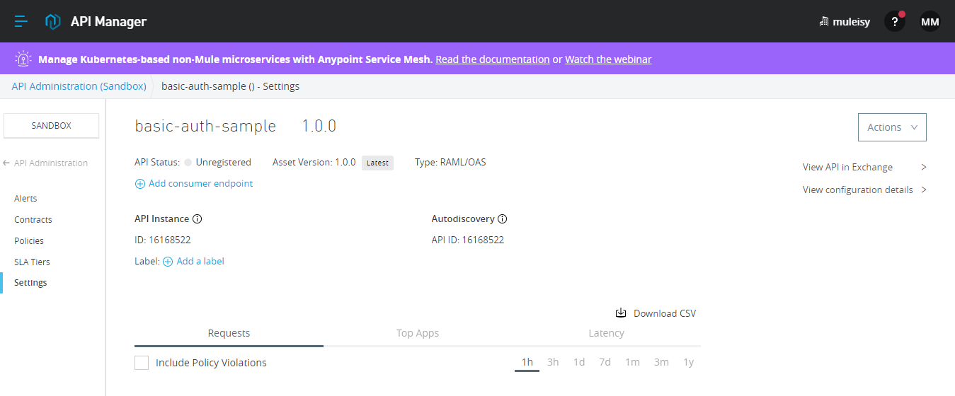955x396 pixels.
Task: Open the Actions dropdown
Action: tap(892, 127)
